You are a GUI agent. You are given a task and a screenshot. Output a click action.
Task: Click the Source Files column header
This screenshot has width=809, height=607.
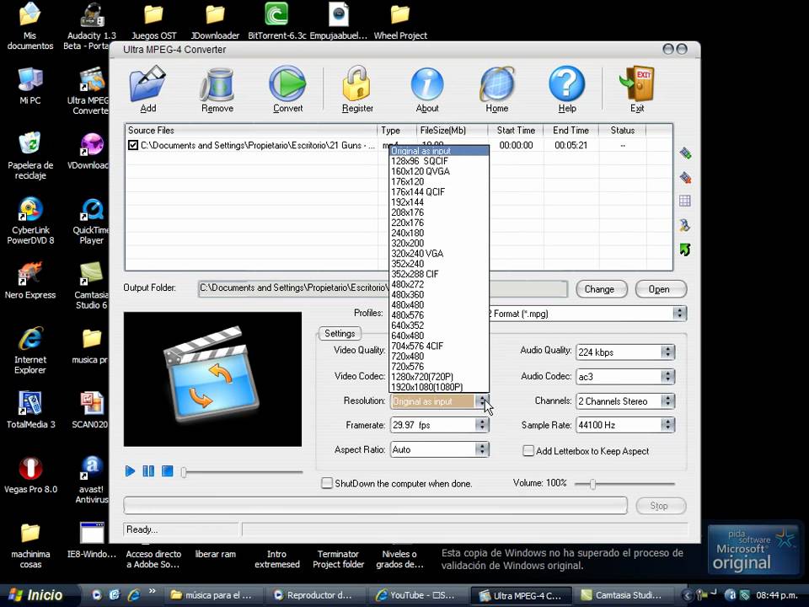click(251, 131)
